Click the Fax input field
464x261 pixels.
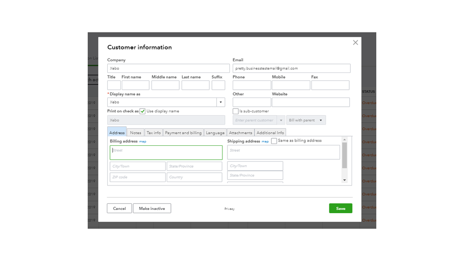pyautogui.click(x=330, y=85)
